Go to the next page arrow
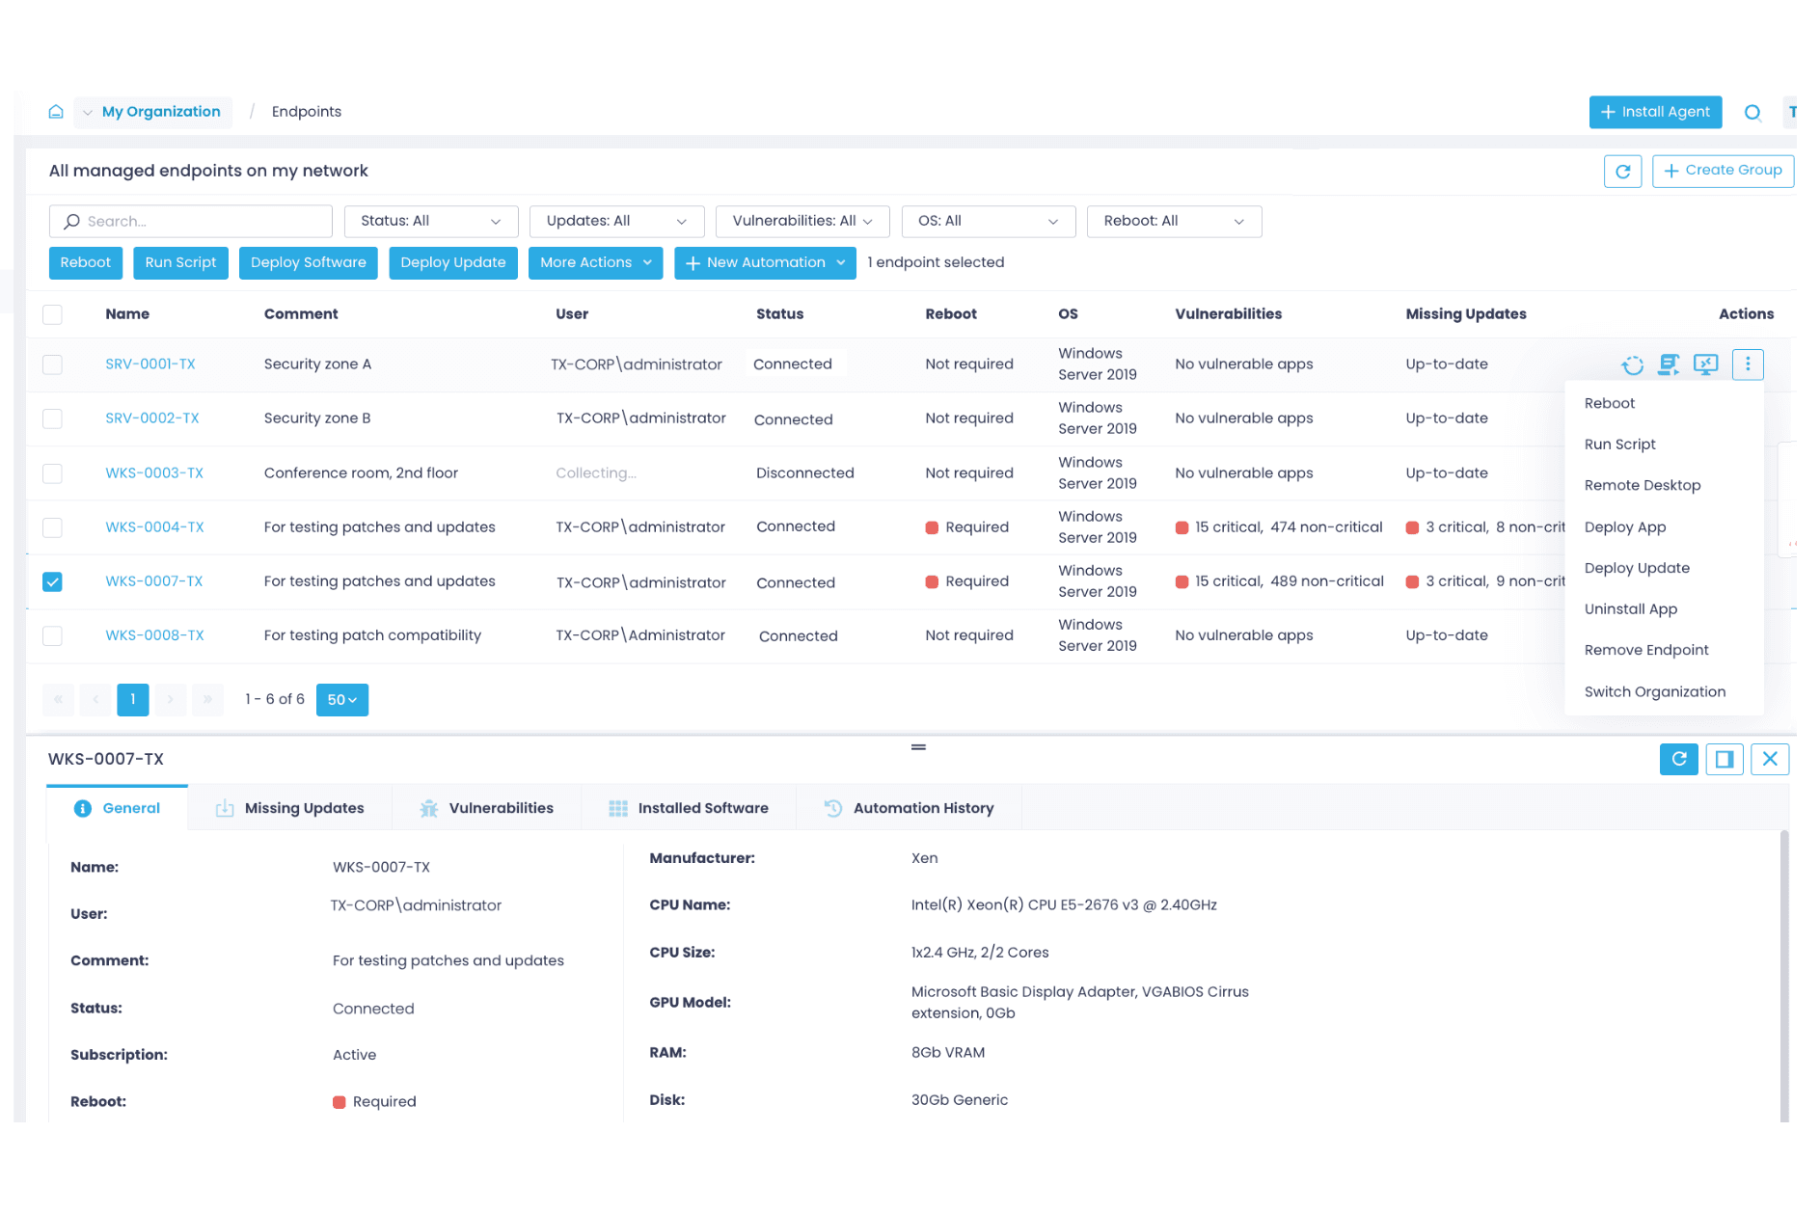 [x=170, y=700]
